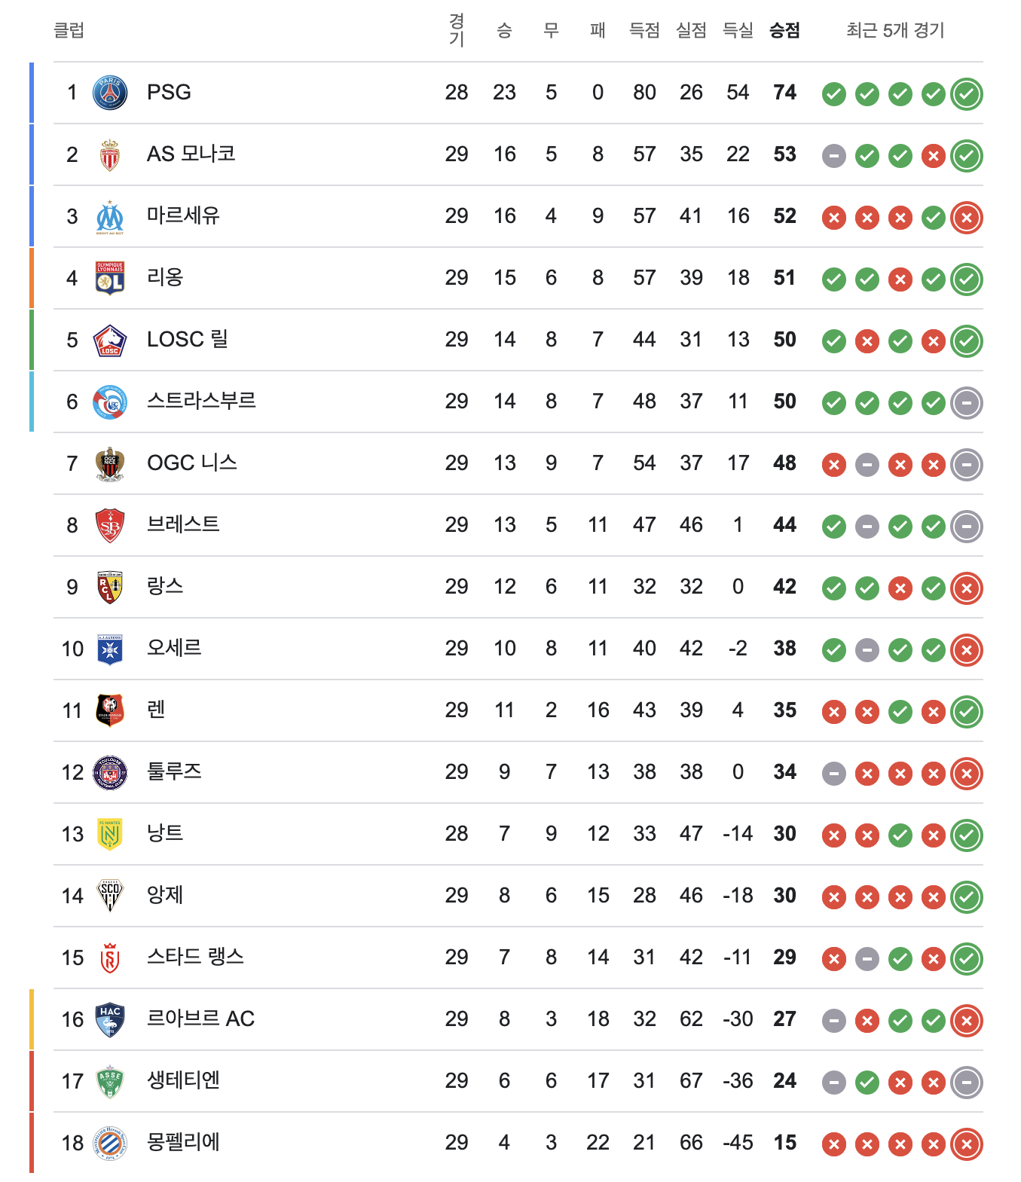Click the 르아브르 AC HAC crest
Viewport: 1021px width, 1182px height.
(x=110, y=1020)
